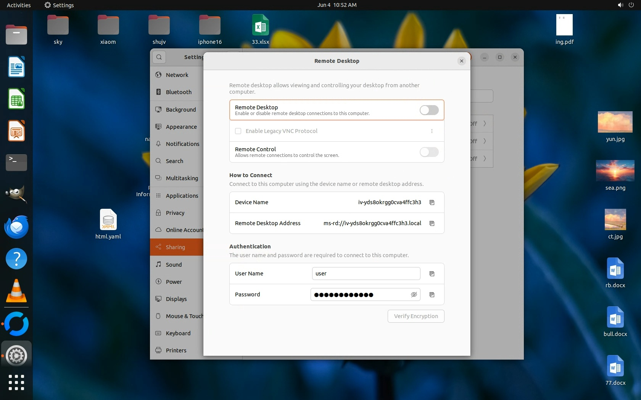Launch VLC media player from dock
This screenshot has width=641, height=400.
point(16,291)
